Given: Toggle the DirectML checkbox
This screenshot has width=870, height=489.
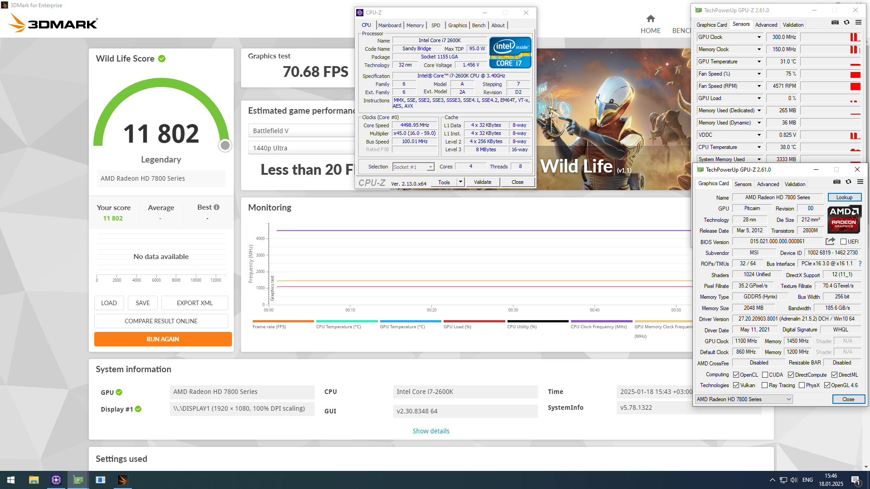Looking at the screenshot, I should pyautogui.click(x=834, y=375).
